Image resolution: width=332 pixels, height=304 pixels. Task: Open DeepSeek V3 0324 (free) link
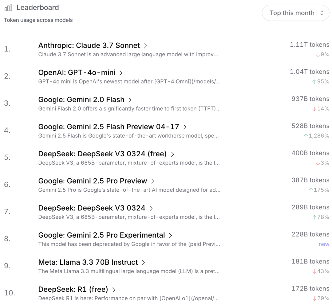pyautogui.click(x=102, y=154)
